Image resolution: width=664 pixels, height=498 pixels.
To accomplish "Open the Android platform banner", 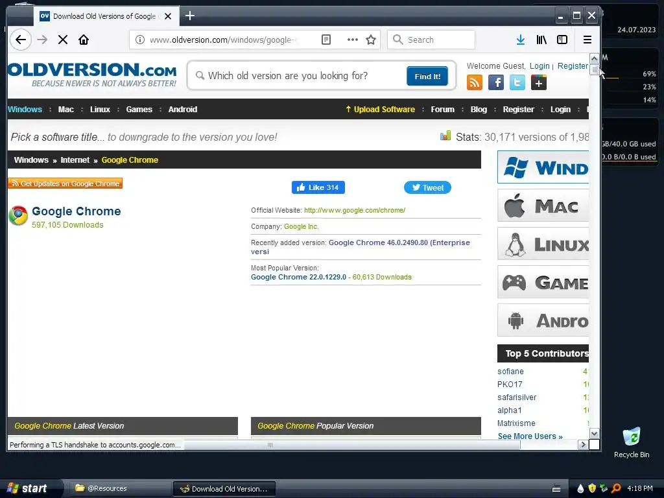I will pos(543,320).
